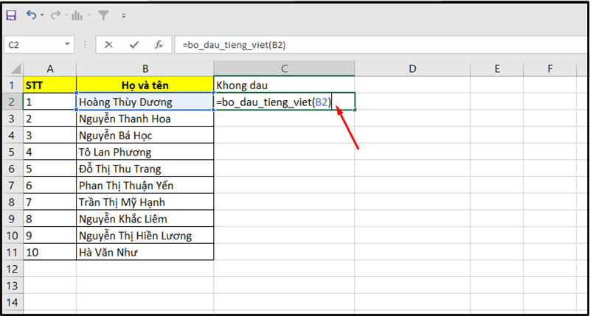Click cell containing 'Nguyễn Thị Hiền Lương'
590x316 pixels.
145,236
